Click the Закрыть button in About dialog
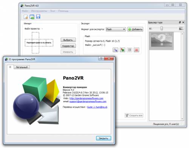189x148 pixels. [x=104, y=138]
